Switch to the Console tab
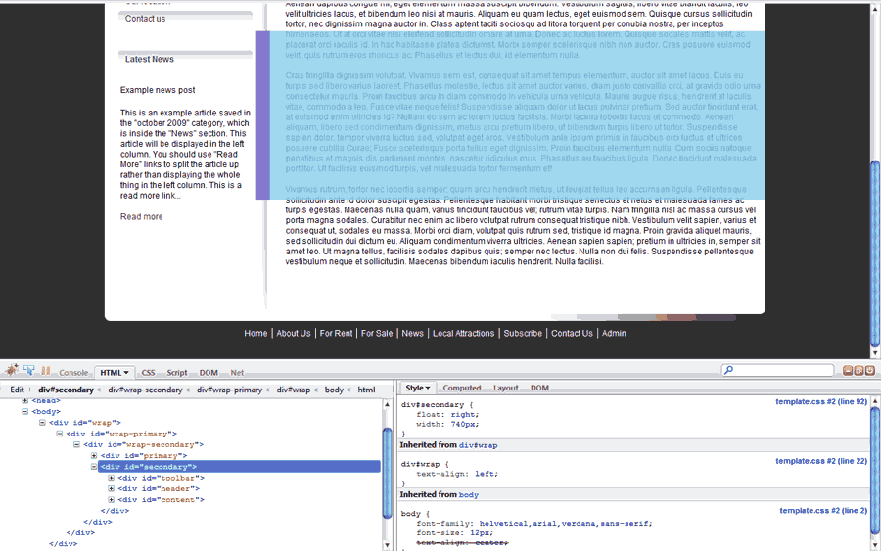881x551 pixels. click(x=73, y=373)
